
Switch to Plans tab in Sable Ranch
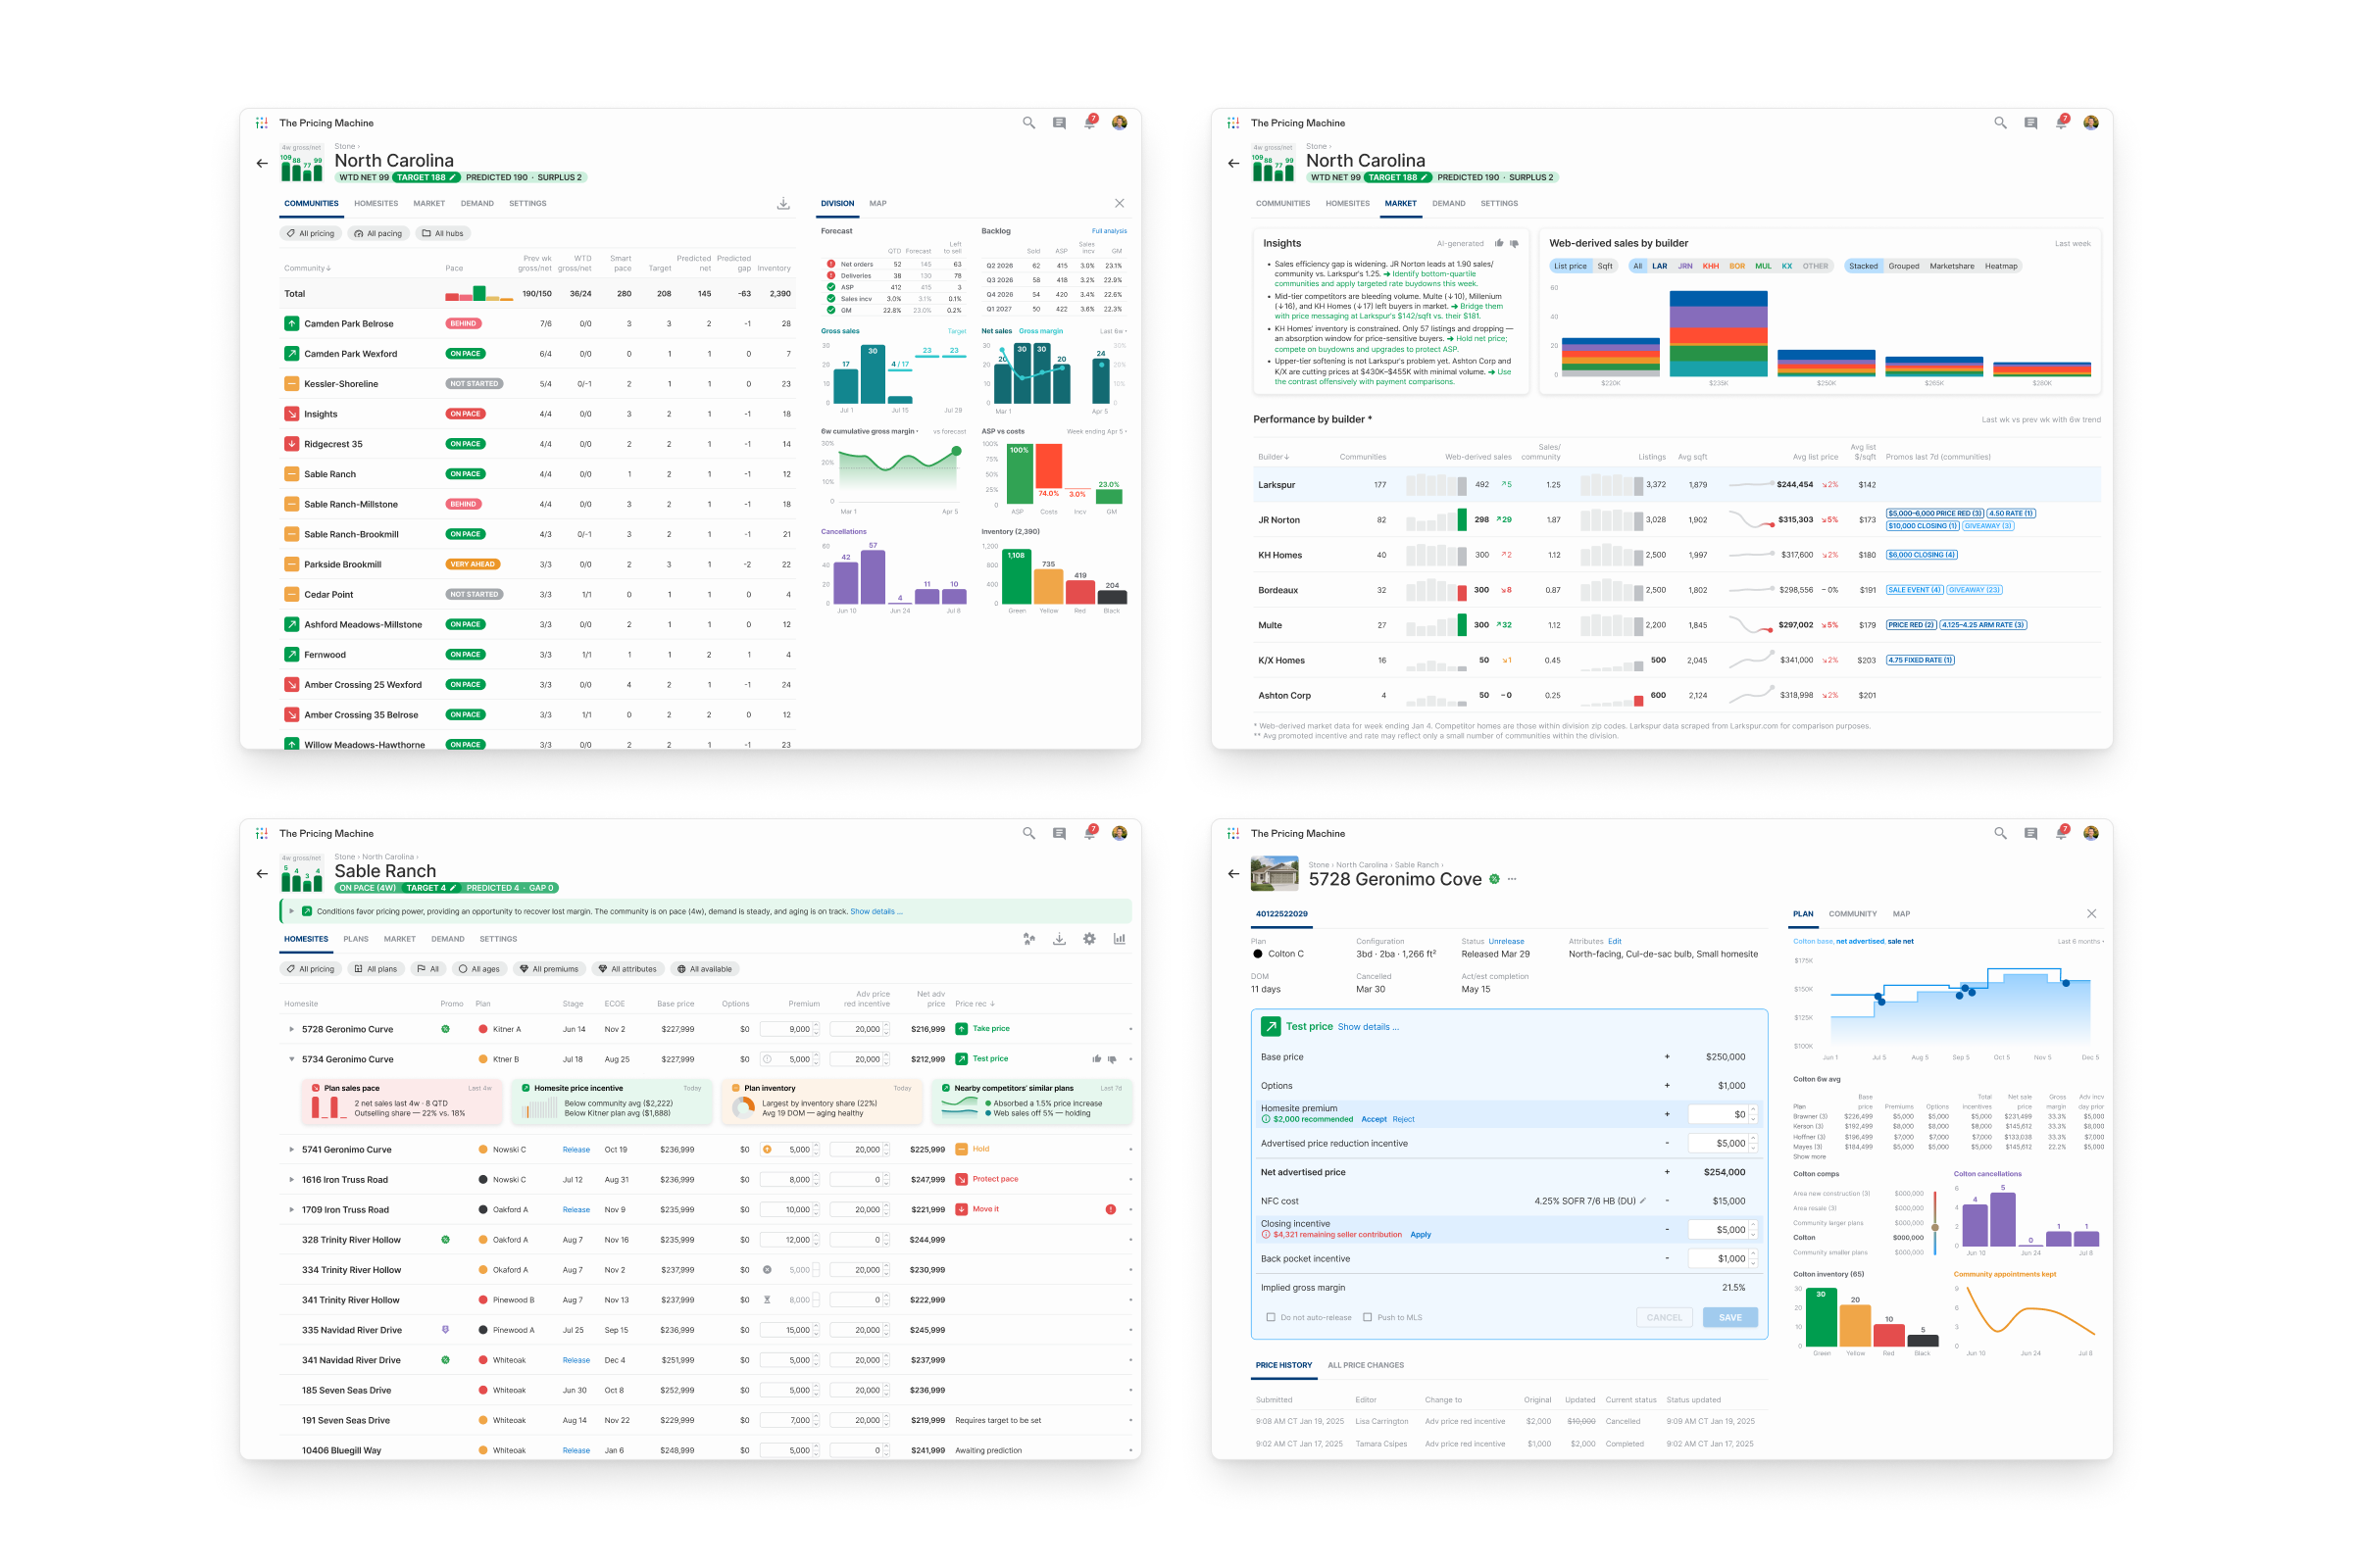pos(355,939)
